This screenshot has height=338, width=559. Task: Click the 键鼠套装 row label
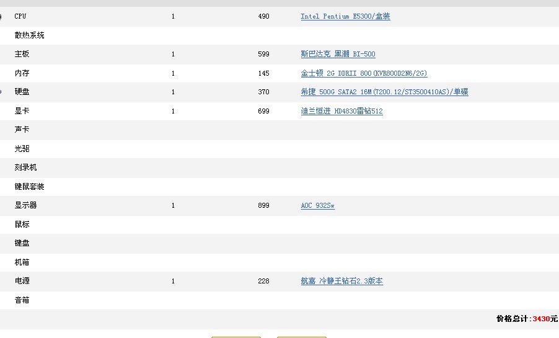(x=29, y=187)
